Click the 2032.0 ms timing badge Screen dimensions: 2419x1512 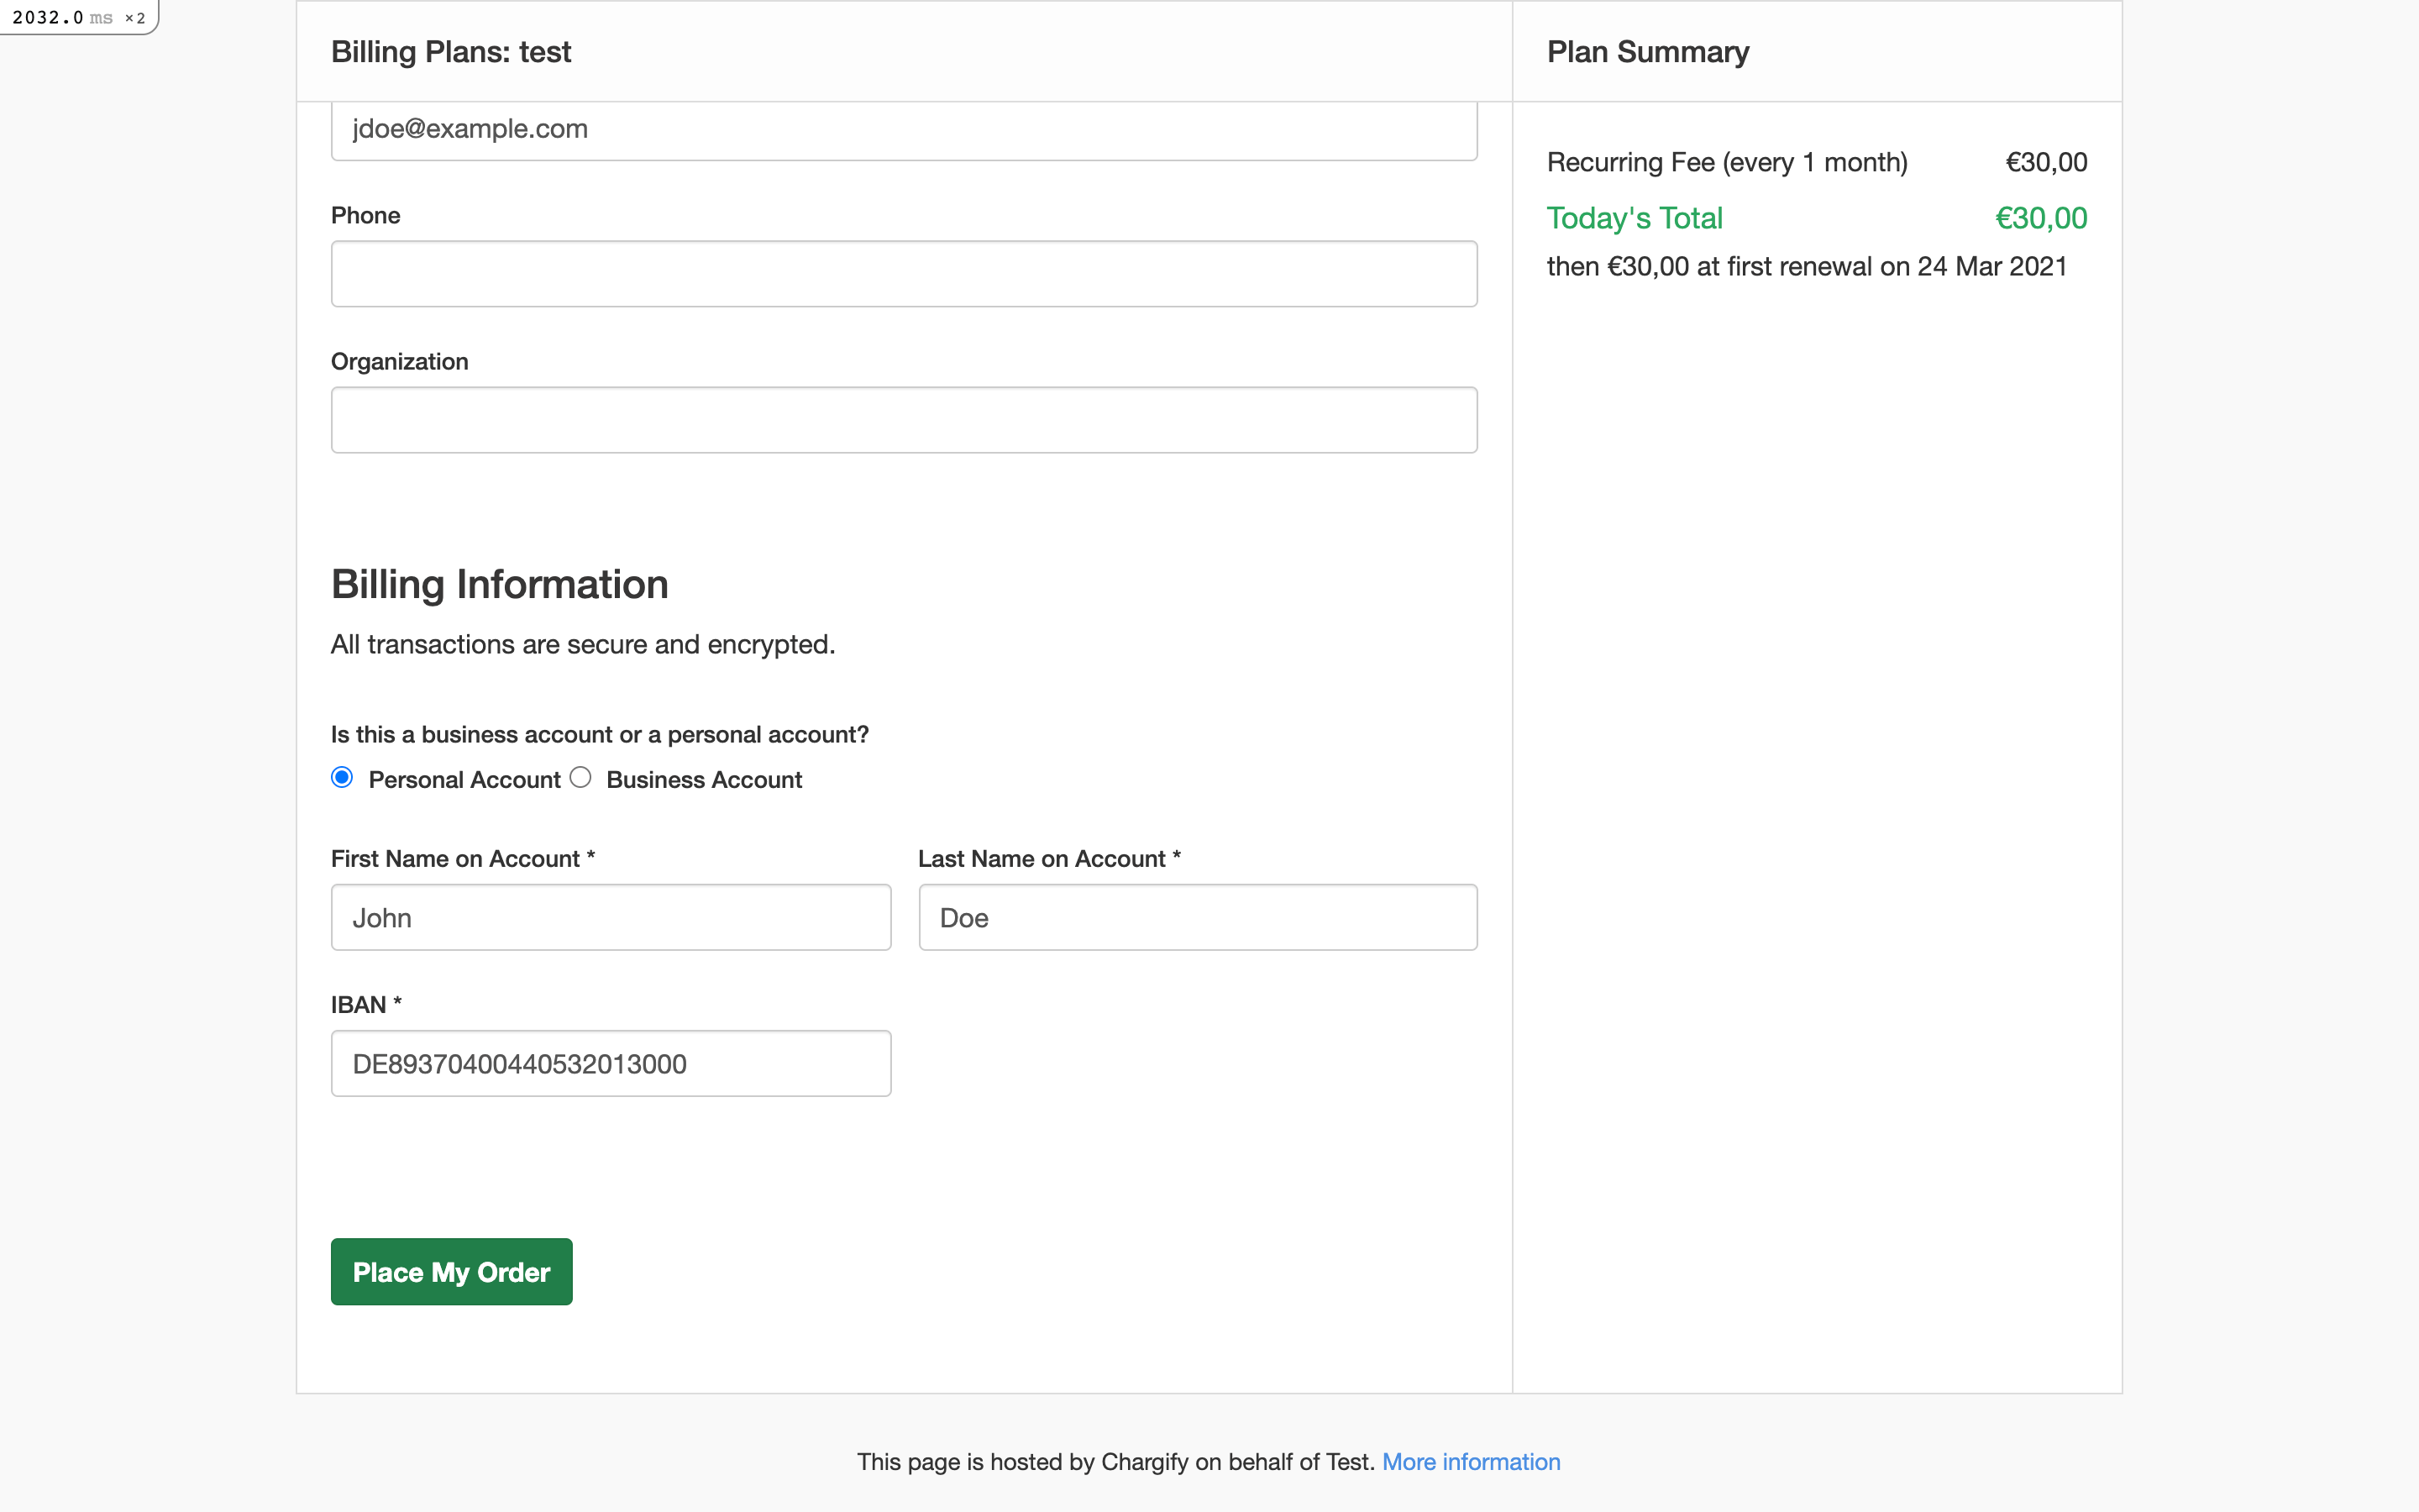click(78, 16)
